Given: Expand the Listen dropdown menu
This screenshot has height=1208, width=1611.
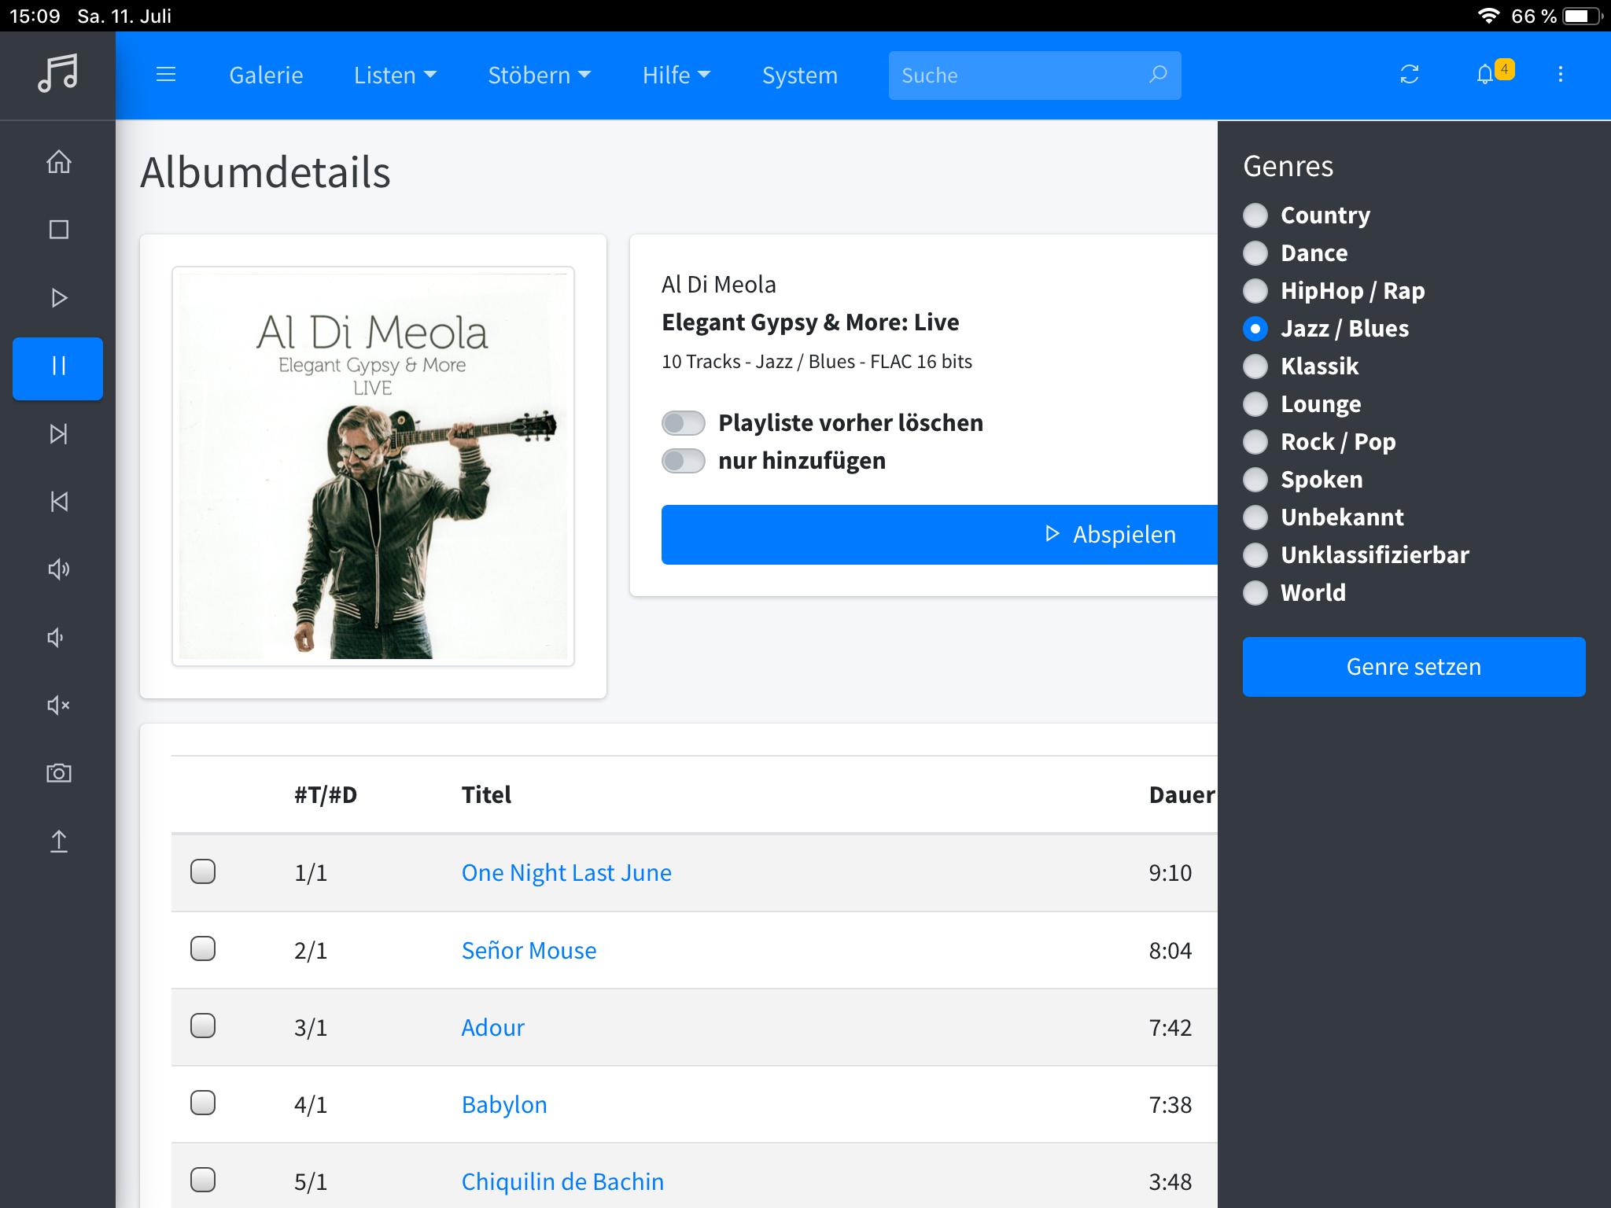Looking at the screenshot, I should [x=395, y=75].
